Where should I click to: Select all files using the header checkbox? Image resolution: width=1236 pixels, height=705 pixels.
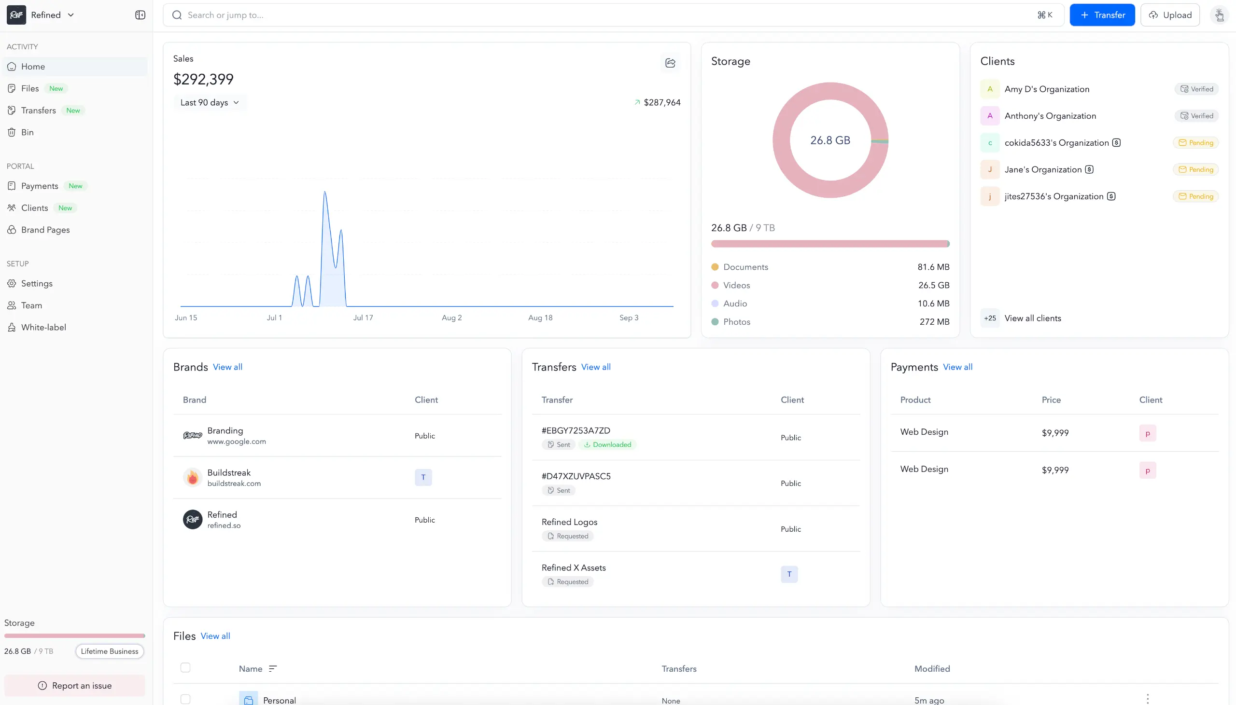pos(185,667)
